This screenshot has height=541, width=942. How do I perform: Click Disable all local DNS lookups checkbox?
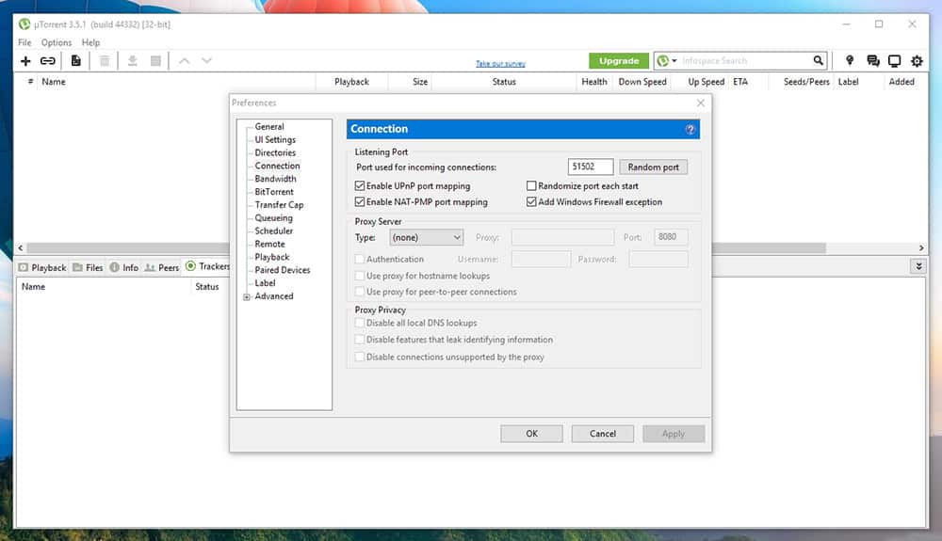360,323
